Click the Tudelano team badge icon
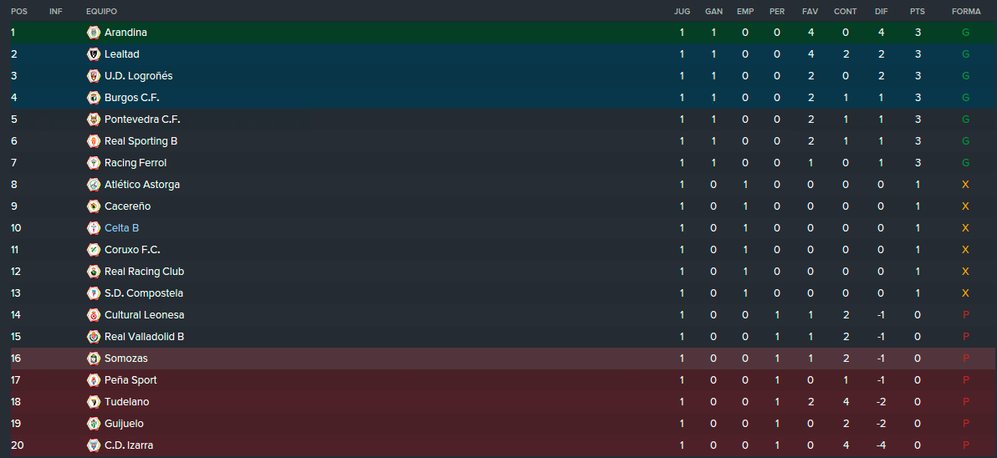997x458 pixels. click(94, 402)
